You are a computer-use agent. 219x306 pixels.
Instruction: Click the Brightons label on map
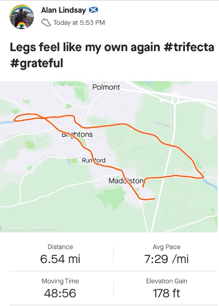[x=77, y=134]
